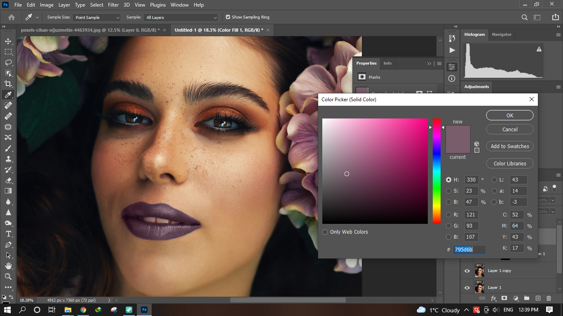Click the vertical hue slider strip
This screenshot has height=316, width=563.
click(x=436, y=171)
